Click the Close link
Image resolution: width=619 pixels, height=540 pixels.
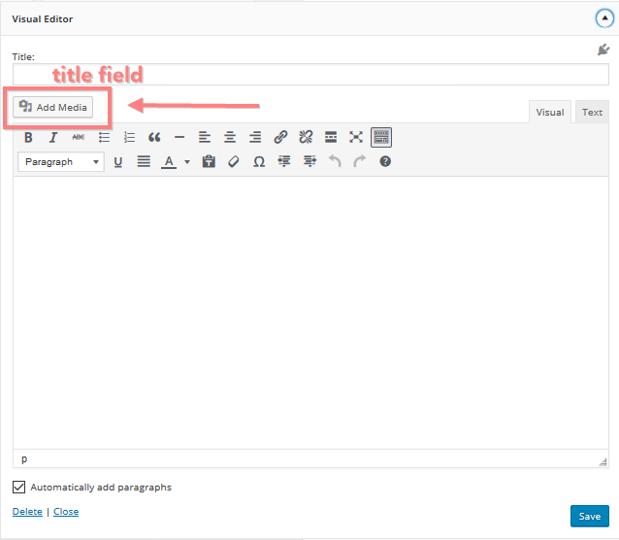[x=66, y=512]
